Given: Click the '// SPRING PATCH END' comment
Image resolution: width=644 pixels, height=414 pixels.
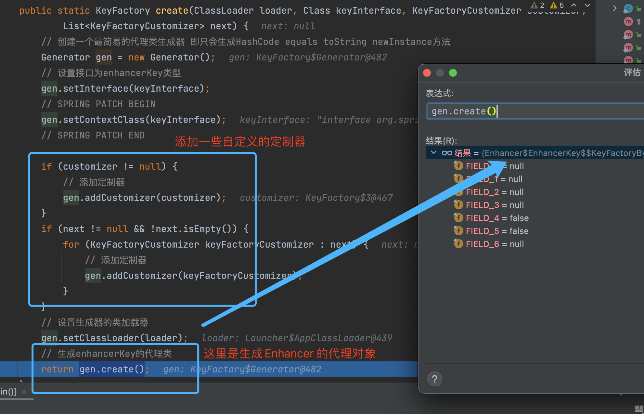Looking at the screenshot, I should (93, 136).
